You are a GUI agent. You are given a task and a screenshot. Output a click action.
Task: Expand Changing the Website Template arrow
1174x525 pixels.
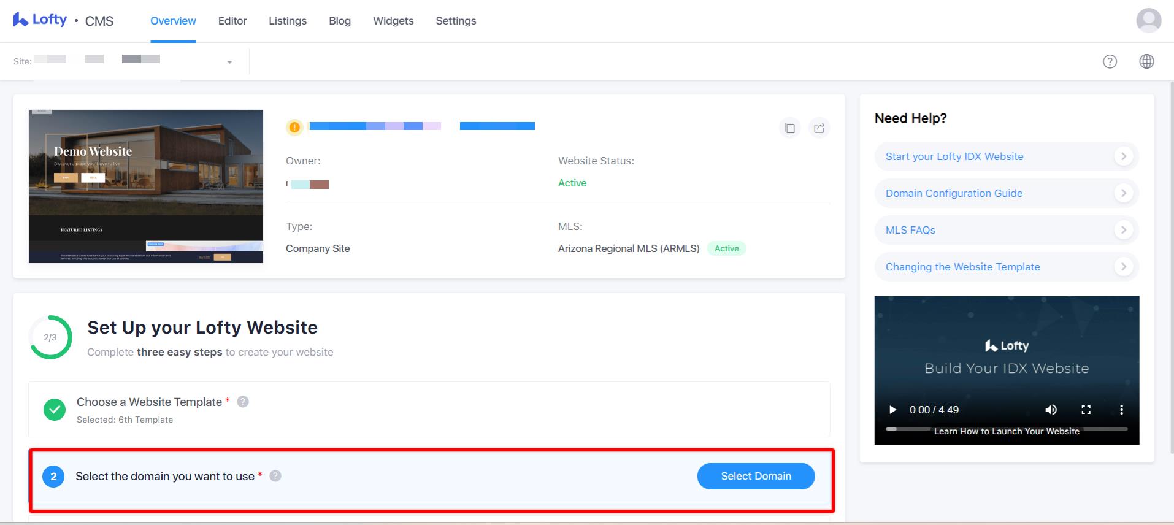click(1123, 267)
